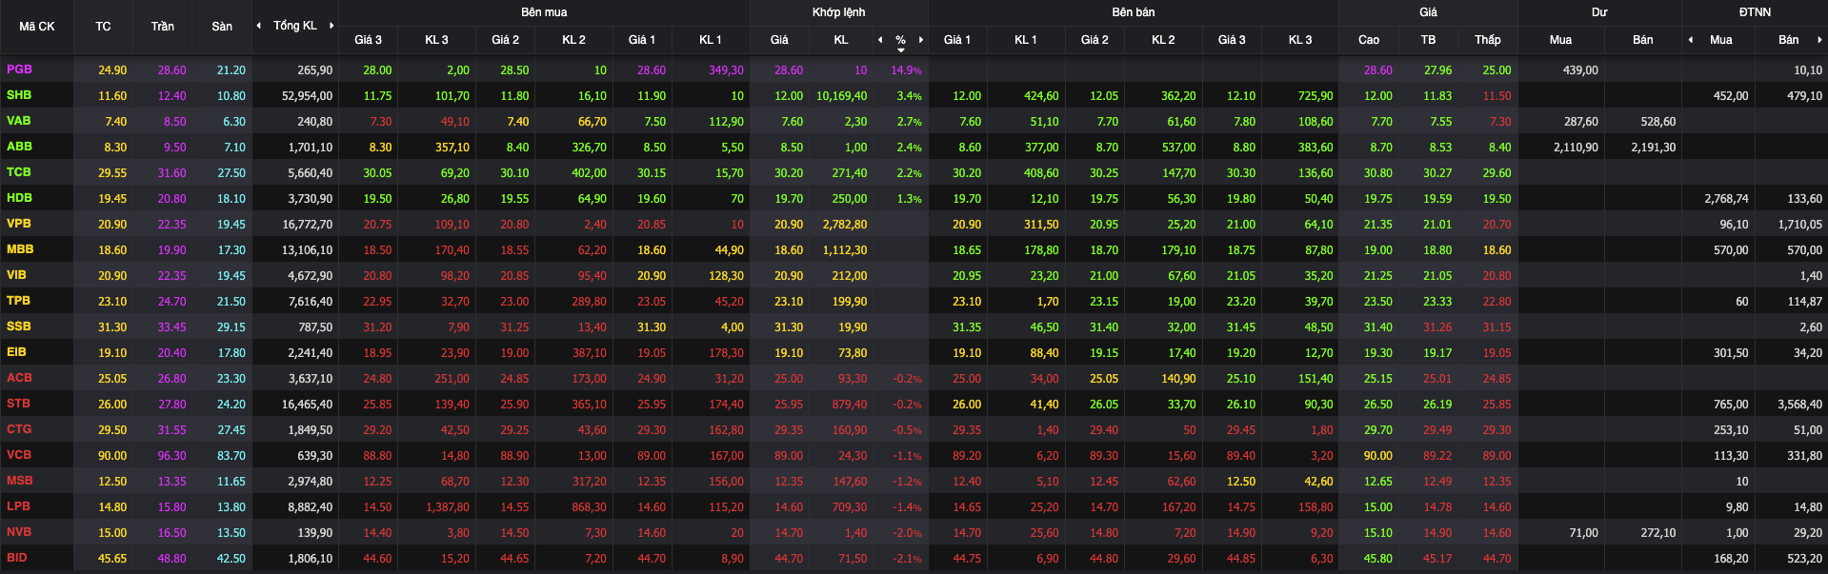Click the TC column header
Viewport: 1828px width, 574px height.
point(103,27)
